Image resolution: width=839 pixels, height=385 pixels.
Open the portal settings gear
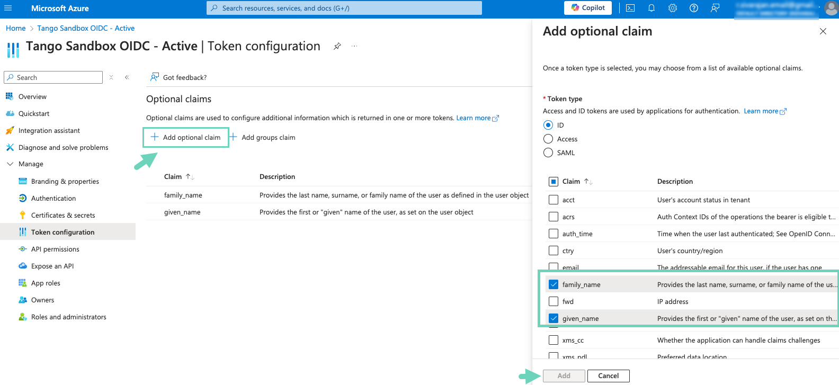pyautogui.click(x=673, y=8)
